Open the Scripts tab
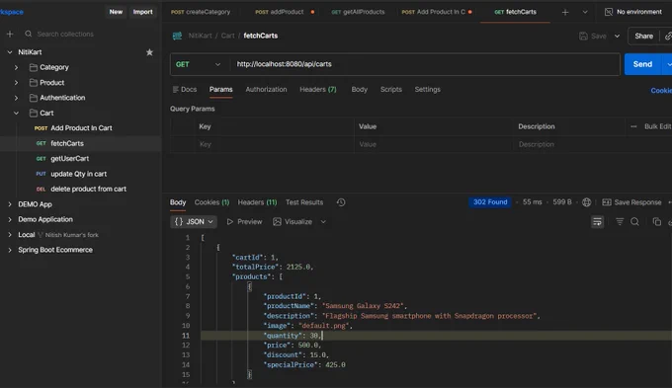 pos(391,90)
